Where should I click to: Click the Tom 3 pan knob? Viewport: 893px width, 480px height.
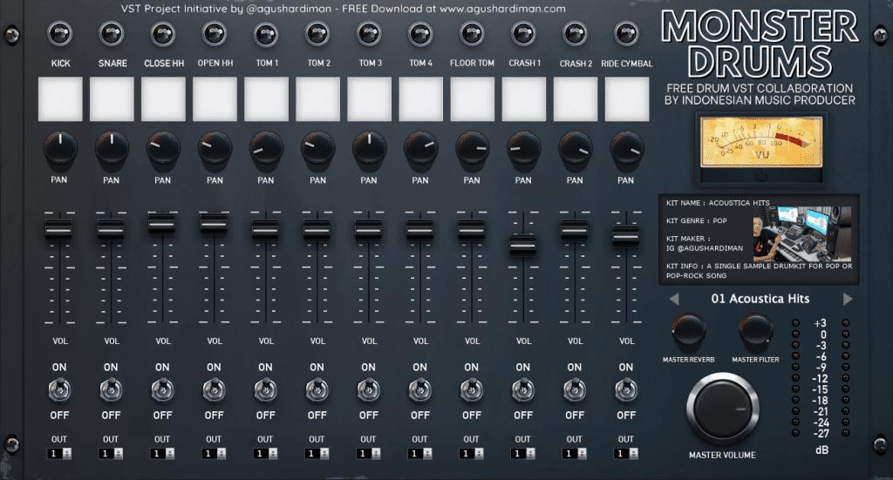[369, 150]
